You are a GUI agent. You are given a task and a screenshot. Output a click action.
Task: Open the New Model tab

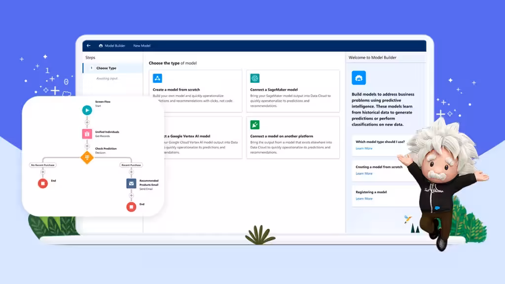pyautogui.click(x=142, y=46)
